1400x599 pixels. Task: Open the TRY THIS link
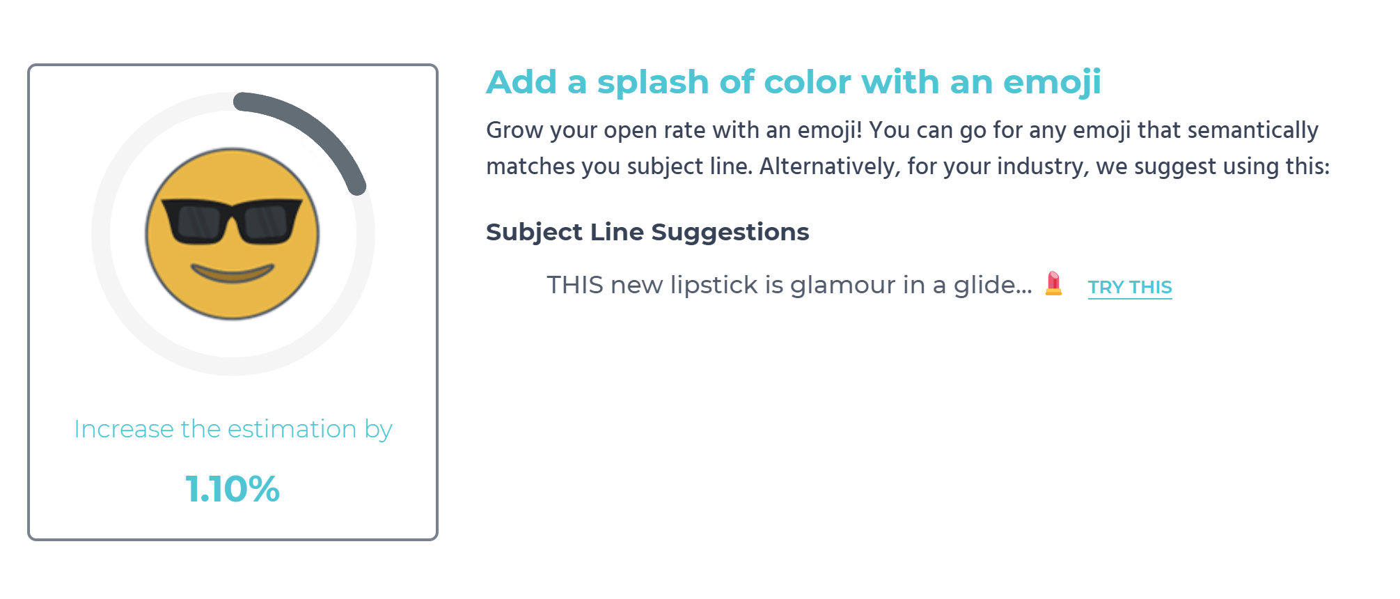pyautogui.click(x=1129, y=286)
